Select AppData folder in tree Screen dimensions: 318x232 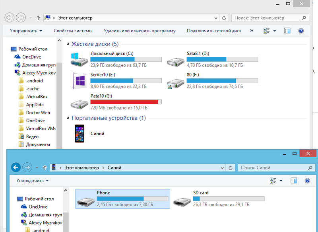pos(31,105)
